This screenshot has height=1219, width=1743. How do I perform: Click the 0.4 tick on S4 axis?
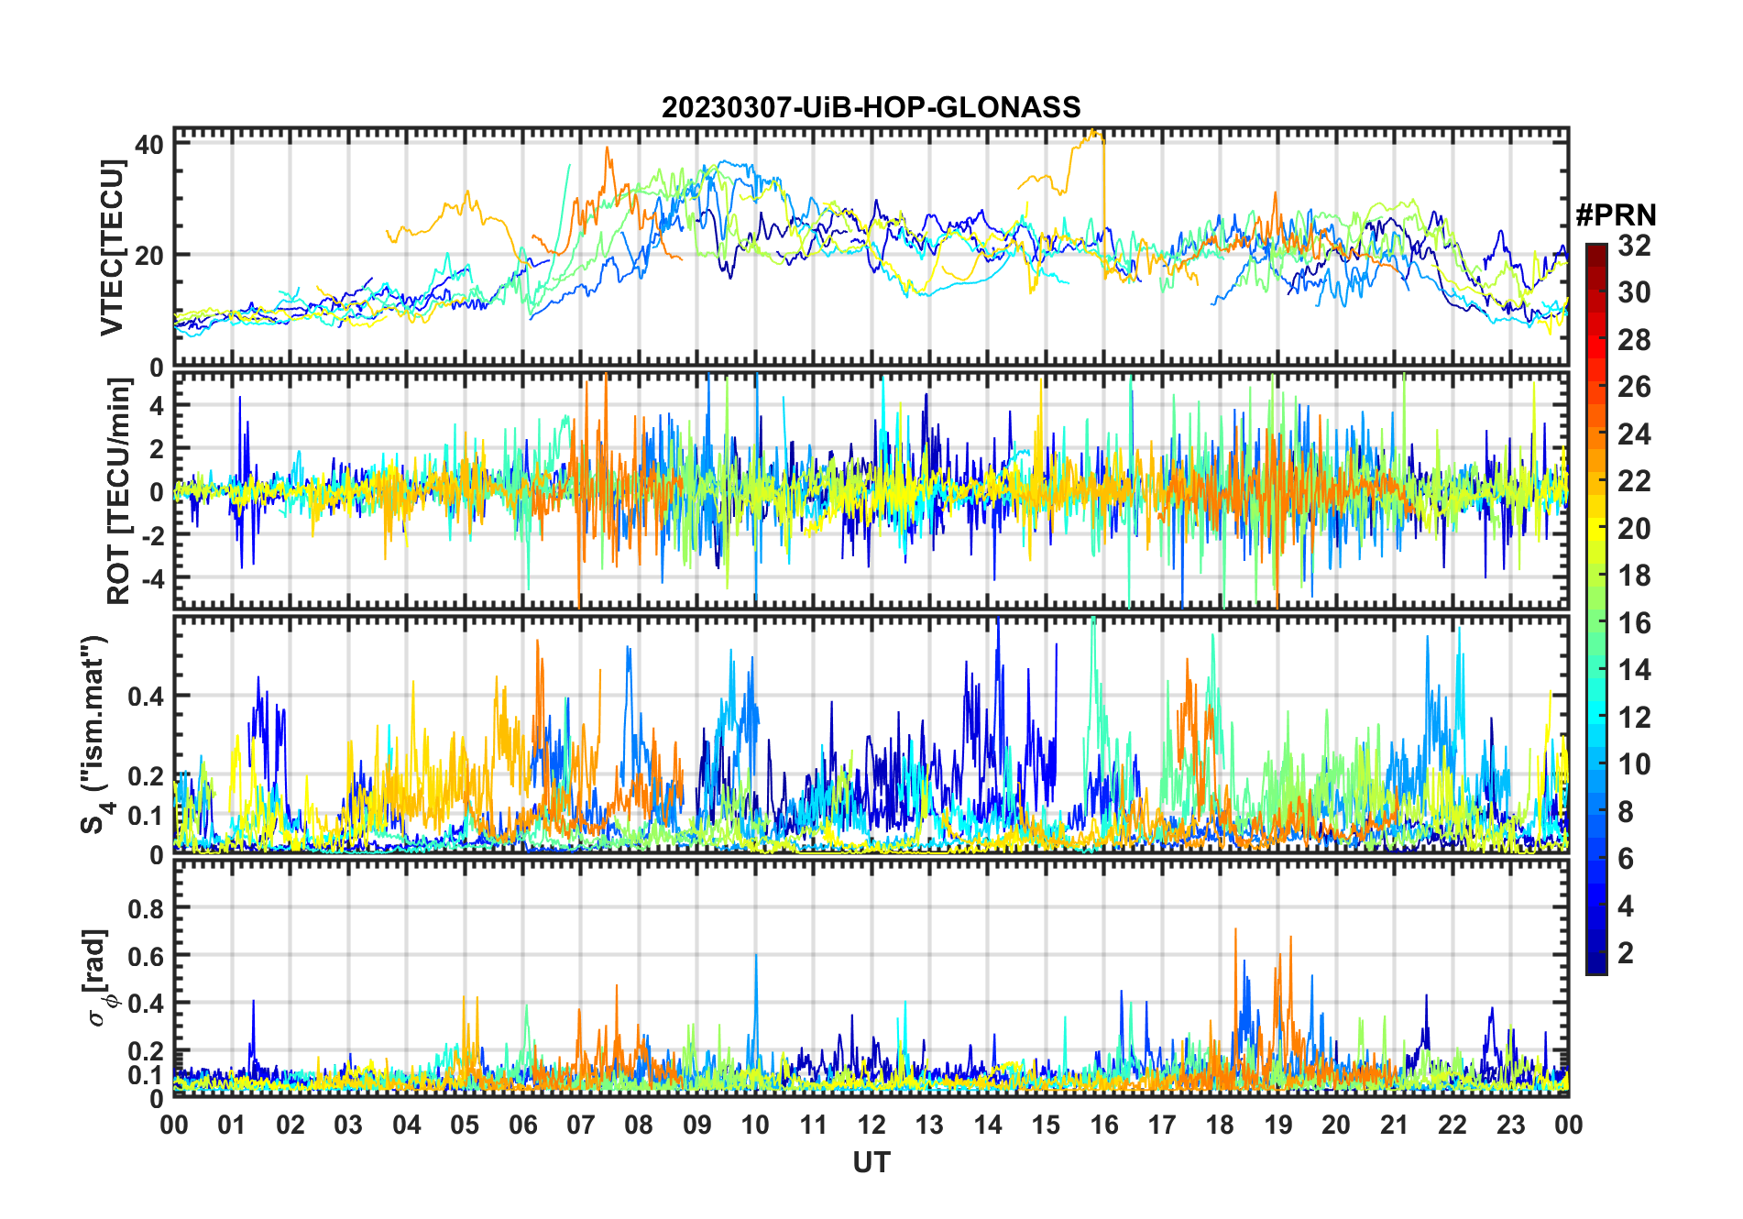(147, 696)
